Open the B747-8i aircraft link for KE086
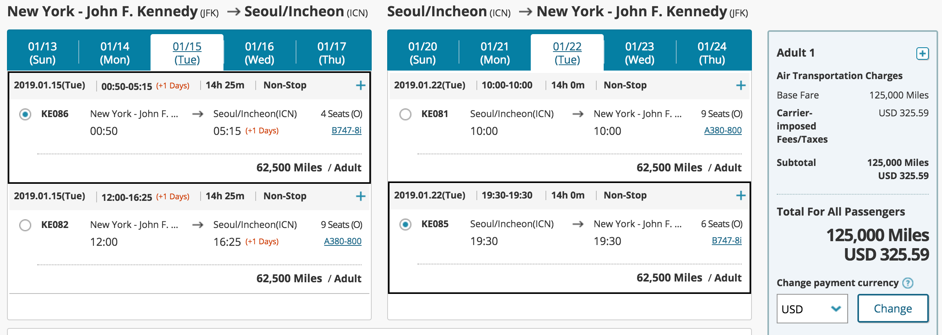942x335 pixels. [x=346, y=131]
